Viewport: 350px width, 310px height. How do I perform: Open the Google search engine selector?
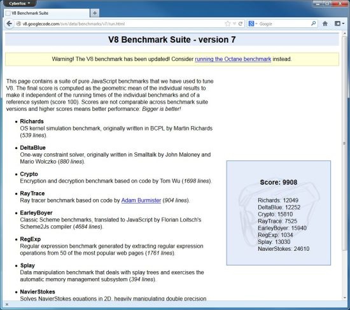pos(253,24)
